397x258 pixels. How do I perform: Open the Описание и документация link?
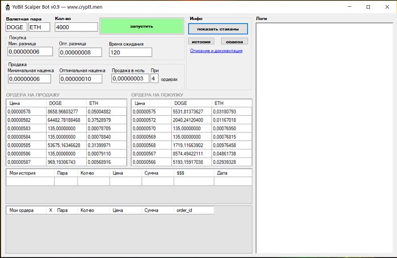pos(216,50)
